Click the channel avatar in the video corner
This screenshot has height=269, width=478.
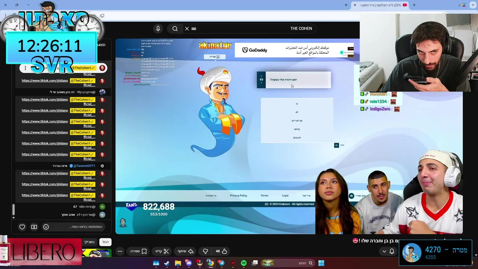coord(123,223)
